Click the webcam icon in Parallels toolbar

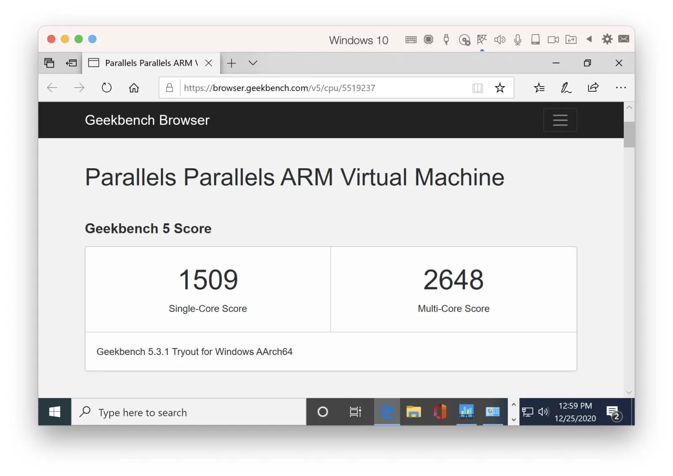[x=553, y=40]
